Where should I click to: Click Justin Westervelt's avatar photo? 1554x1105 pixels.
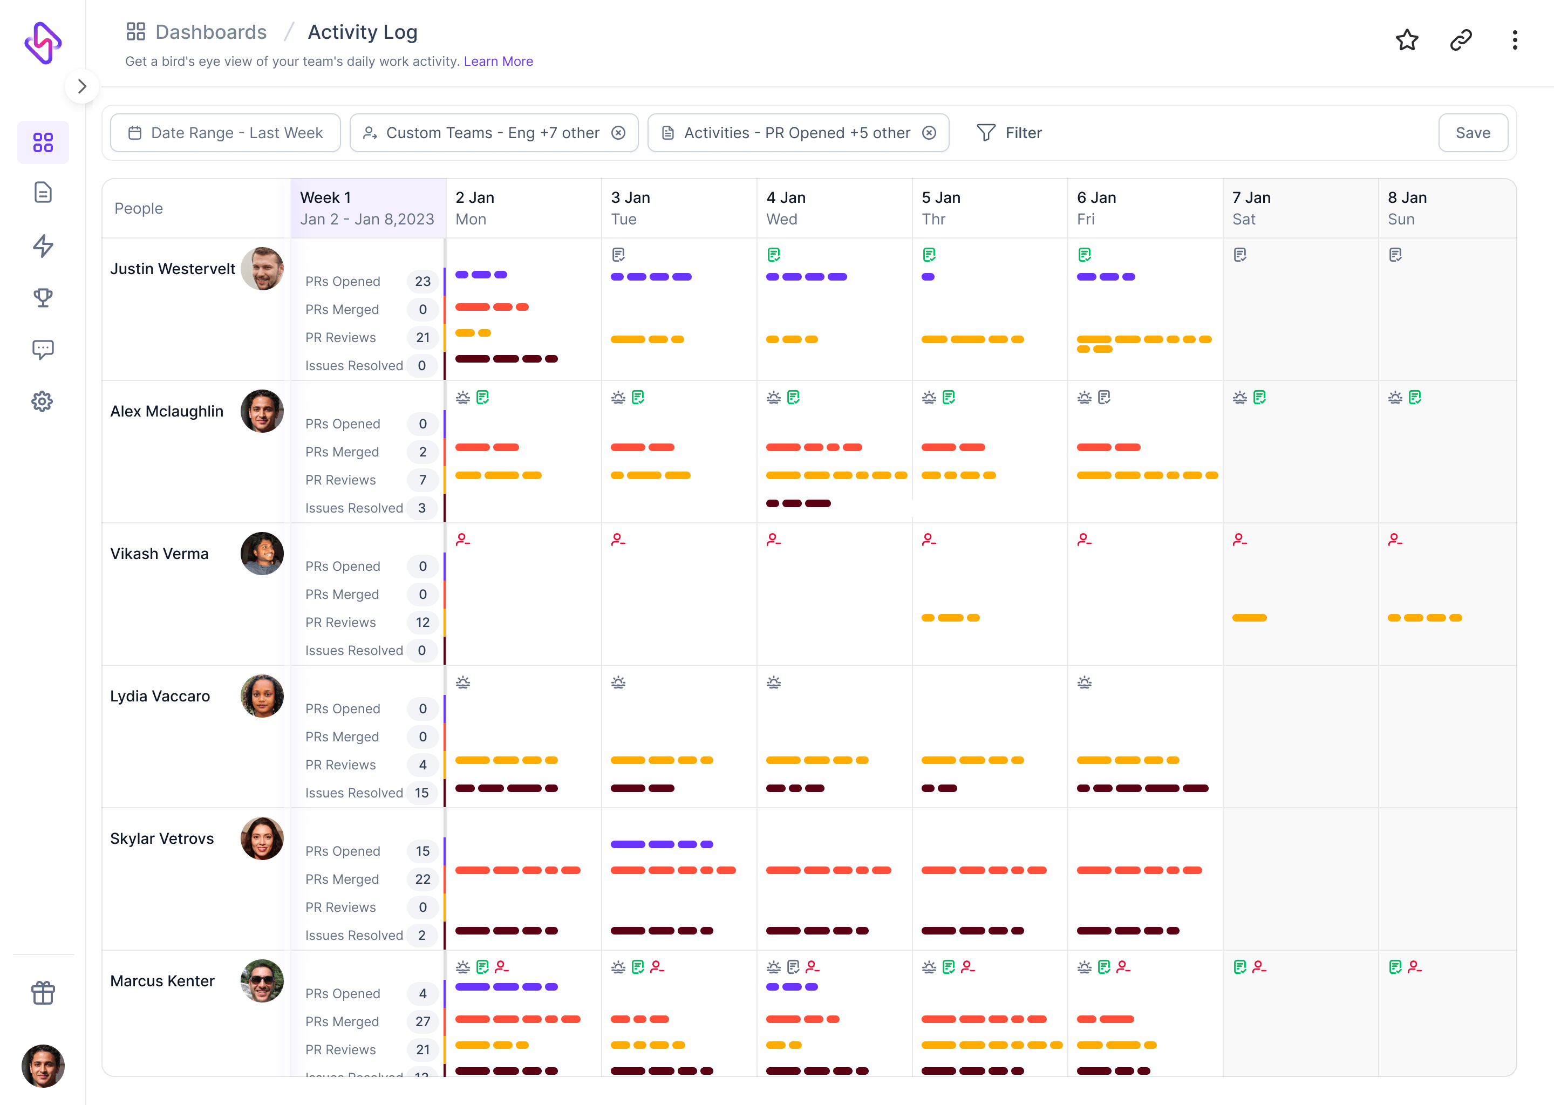(x=262, y=269)
